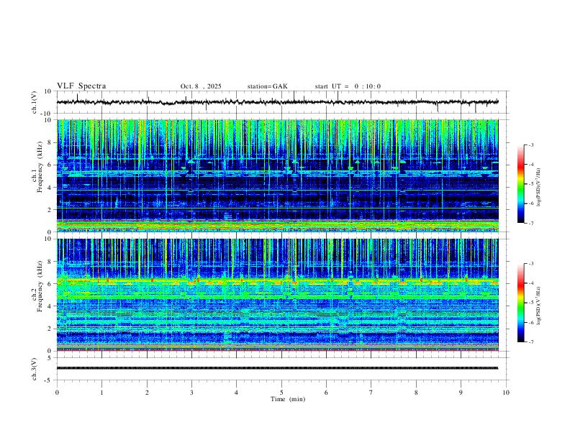
Task: Click the upper color scale bar
Action: pyautogui.click(x=520, y=184)
